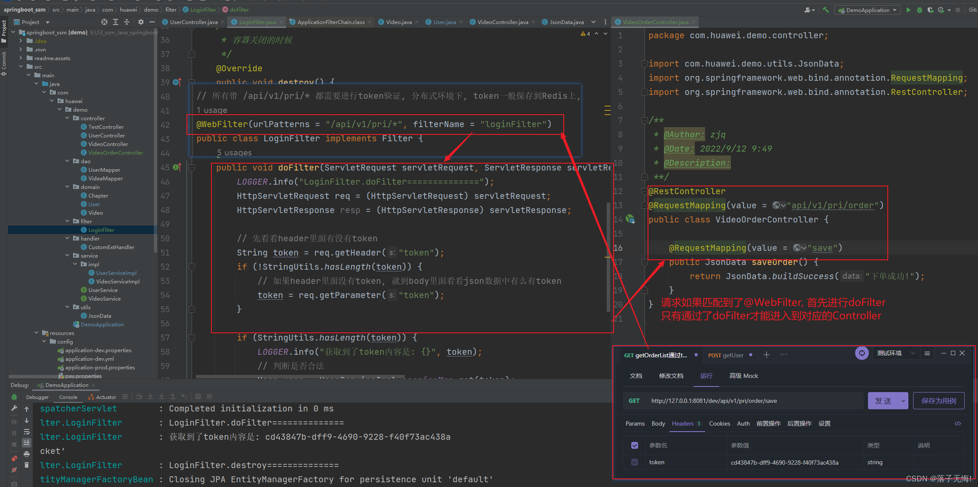This screenshot has width=978, height=487.
Task: Start debugging with the green bug icon
Action: point(919,10)
